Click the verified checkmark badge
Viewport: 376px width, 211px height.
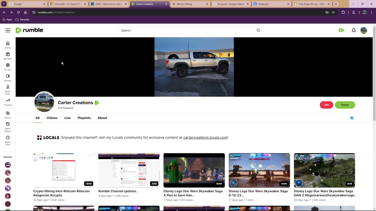coord(97,103)
